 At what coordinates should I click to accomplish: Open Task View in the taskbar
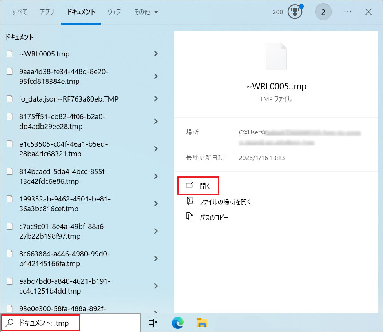[153, 323]
